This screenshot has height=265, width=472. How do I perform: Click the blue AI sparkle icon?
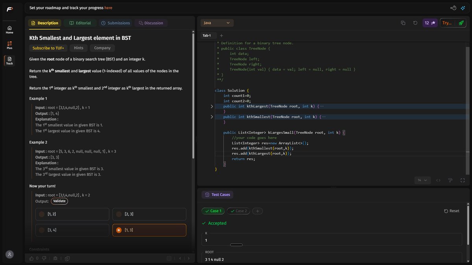(463, 8)
